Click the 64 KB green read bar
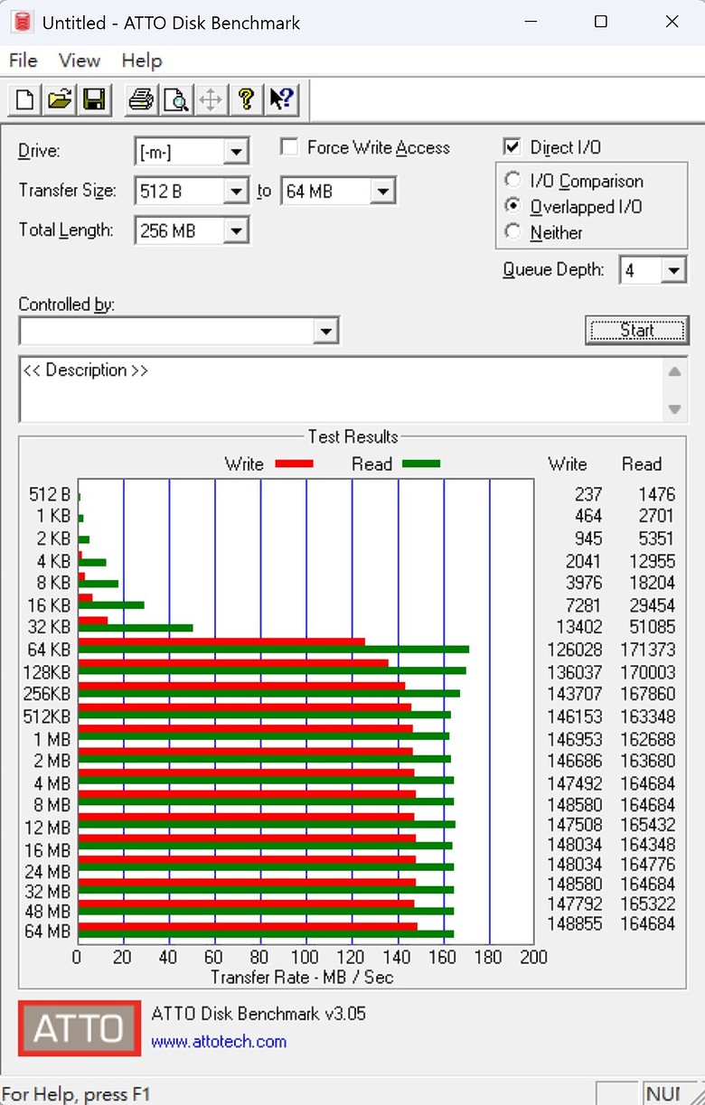705x1105 pixels. 274,650
